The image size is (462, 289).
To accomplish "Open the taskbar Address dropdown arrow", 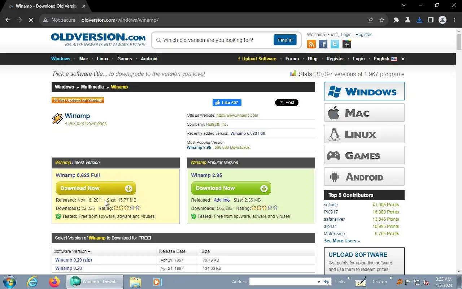I will click(319, 282).
